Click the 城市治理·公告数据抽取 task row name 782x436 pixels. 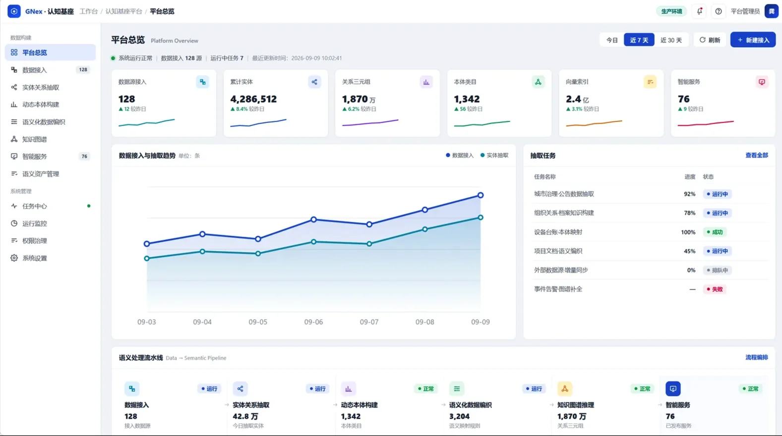coord(564,194)
